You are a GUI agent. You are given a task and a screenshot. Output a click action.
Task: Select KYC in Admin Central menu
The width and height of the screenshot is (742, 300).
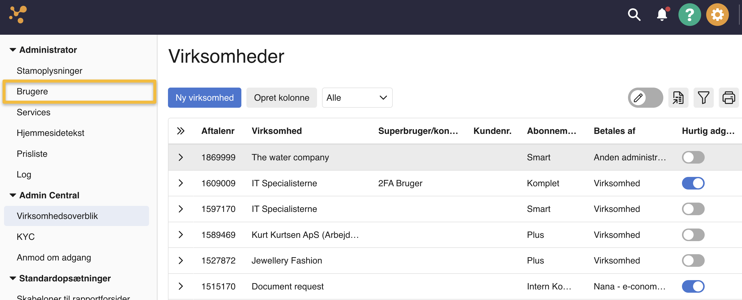[26, 237]
